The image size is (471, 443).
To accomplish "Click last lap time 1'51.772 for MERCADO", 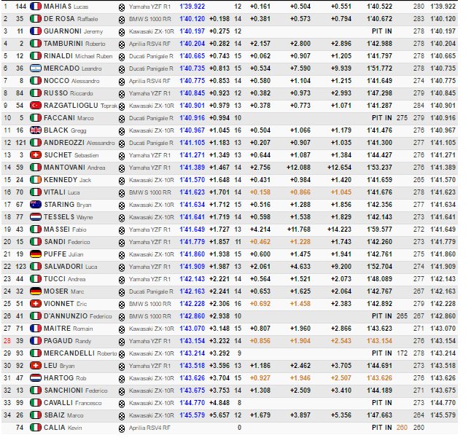I will coord(380,68).
